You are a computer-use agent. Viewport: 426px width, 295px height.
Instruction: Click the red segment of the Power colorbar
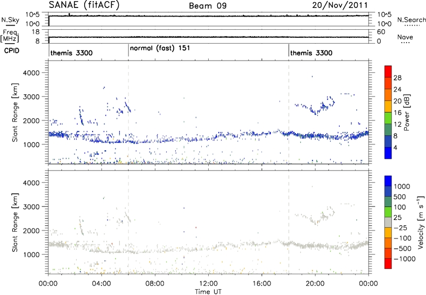coord(388,71)
